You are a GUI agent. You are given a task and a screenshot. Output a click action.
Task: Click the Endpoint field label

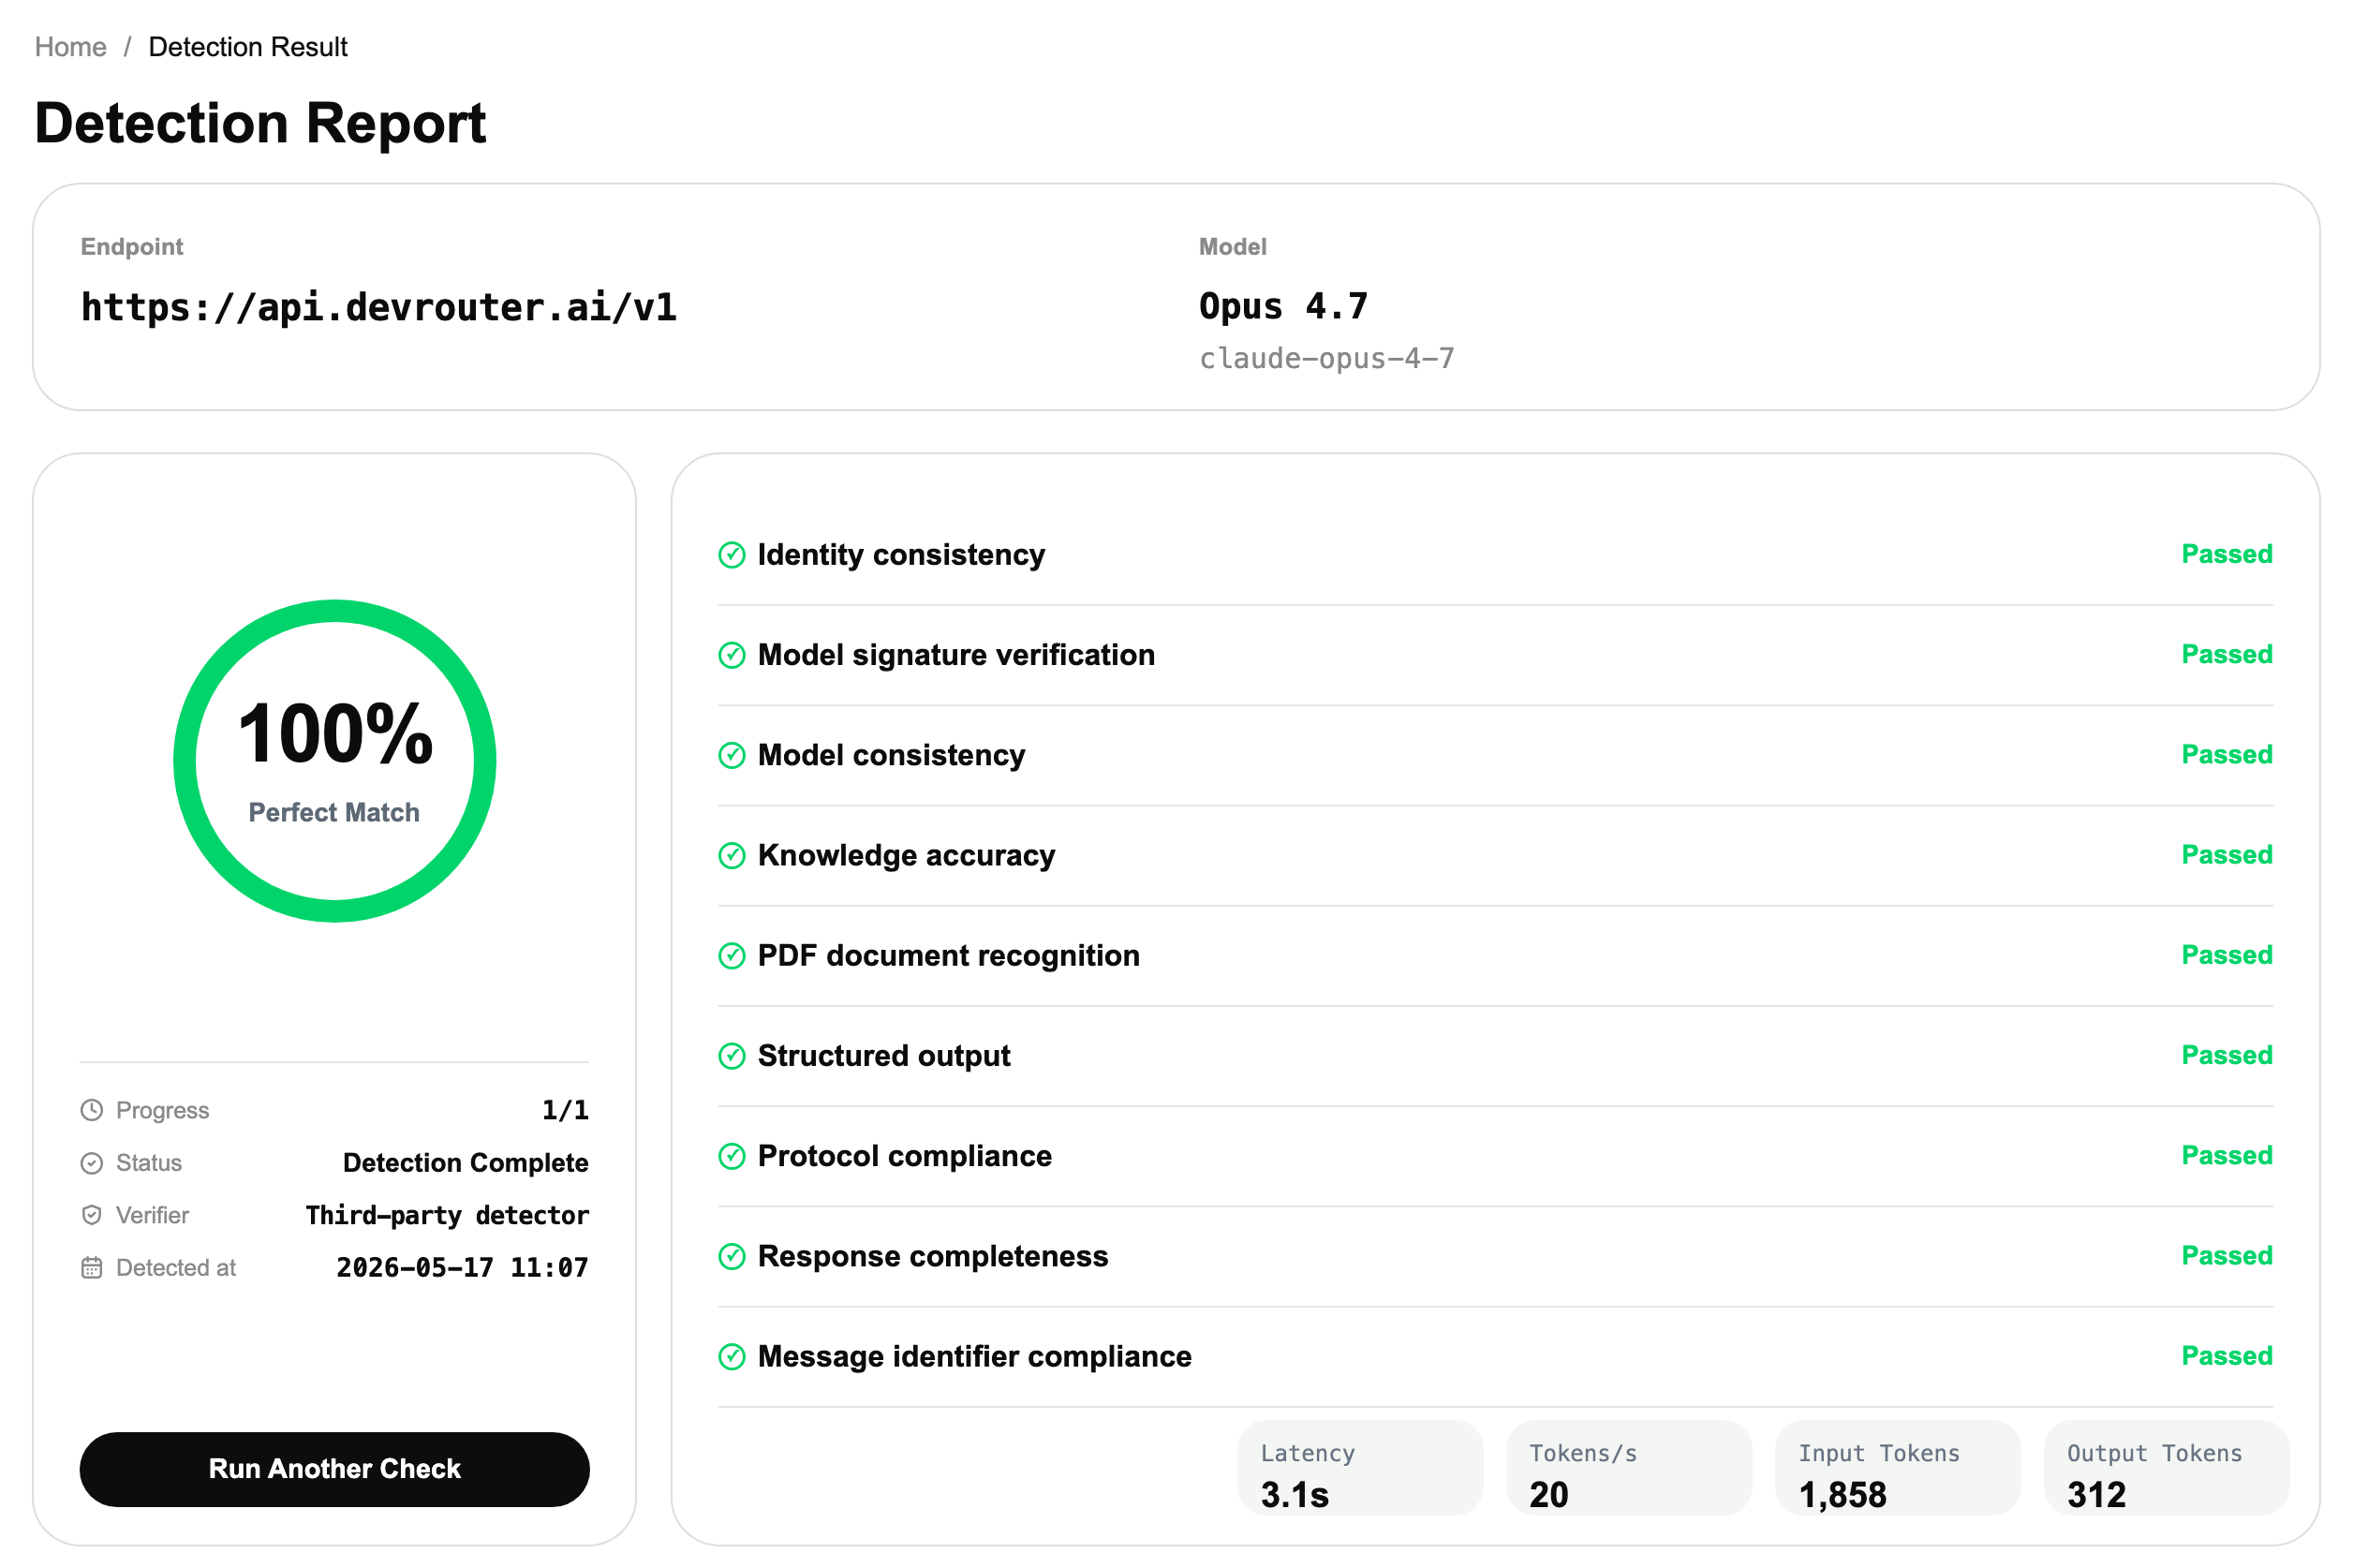pyautogui.click(x=132, y=247)
